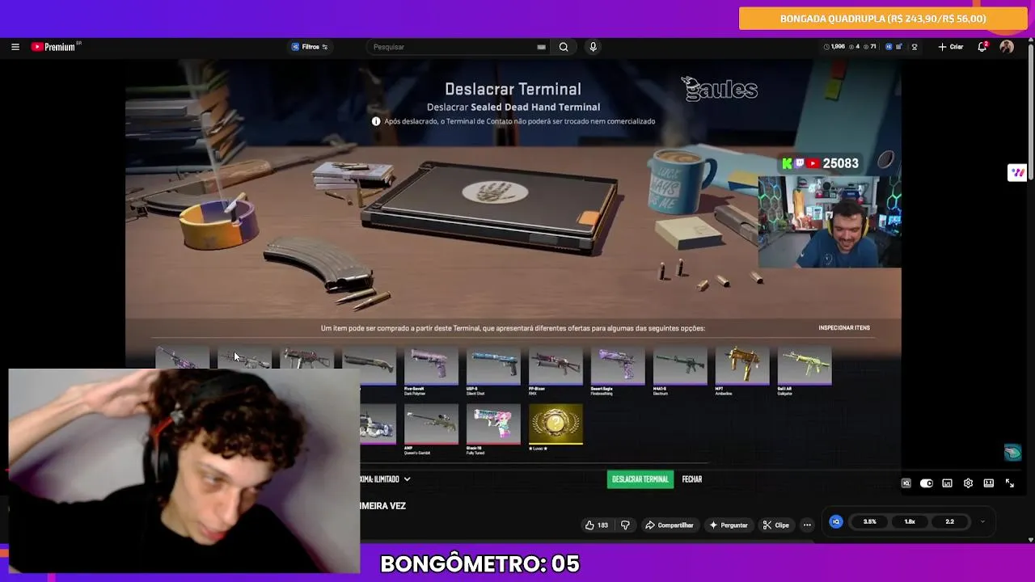This screenshot has height=582, width=1035.
Task: Click the 2.2 stat pill
Action: pos(949,522)
